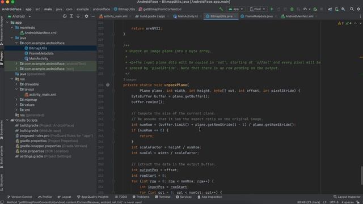Screen dimensions: 363x204
Task: Open the Profiler tool window
Action: [x=45, y=197]
